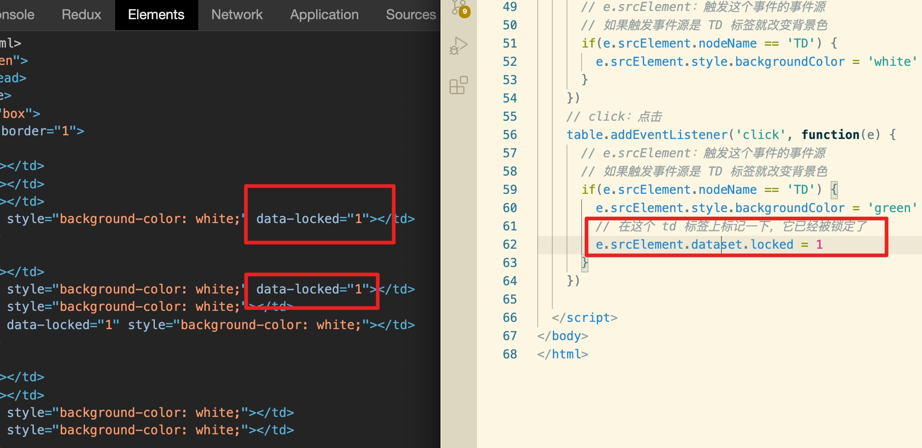Click the 'click' string on line 56
Screen dimensions: 922x448
761,135
